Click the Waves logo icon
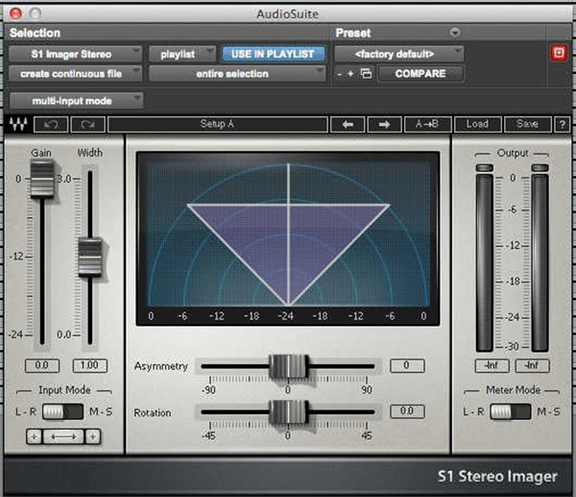The image size is (576, 497). [x=18, y=124]
